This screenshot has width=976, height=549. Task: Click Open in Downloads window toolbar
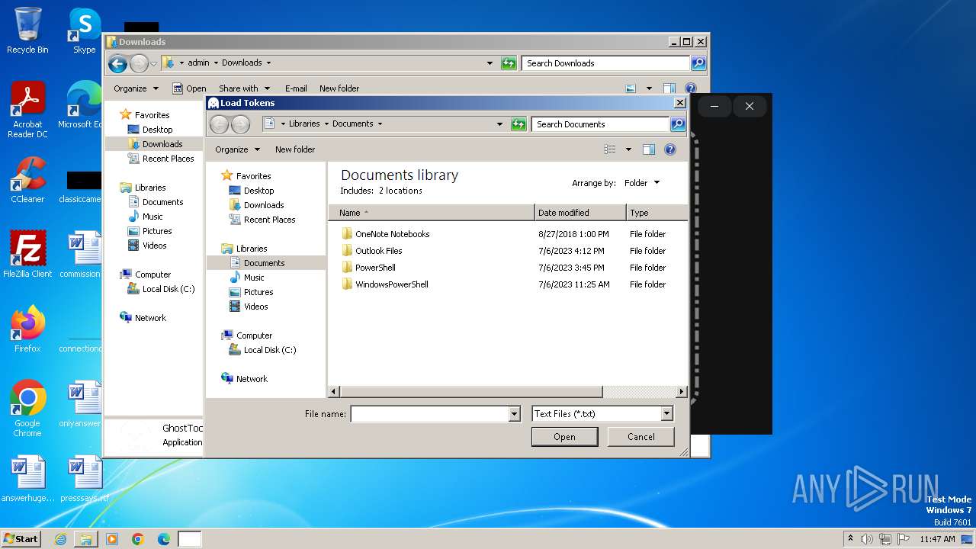coord(189,88)
